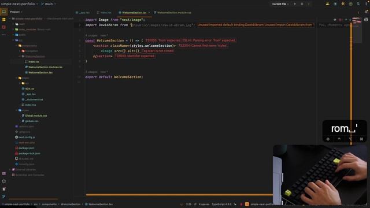Click the export default WelcomeSection line
The image size is (370, 208).
coord(114,77)
